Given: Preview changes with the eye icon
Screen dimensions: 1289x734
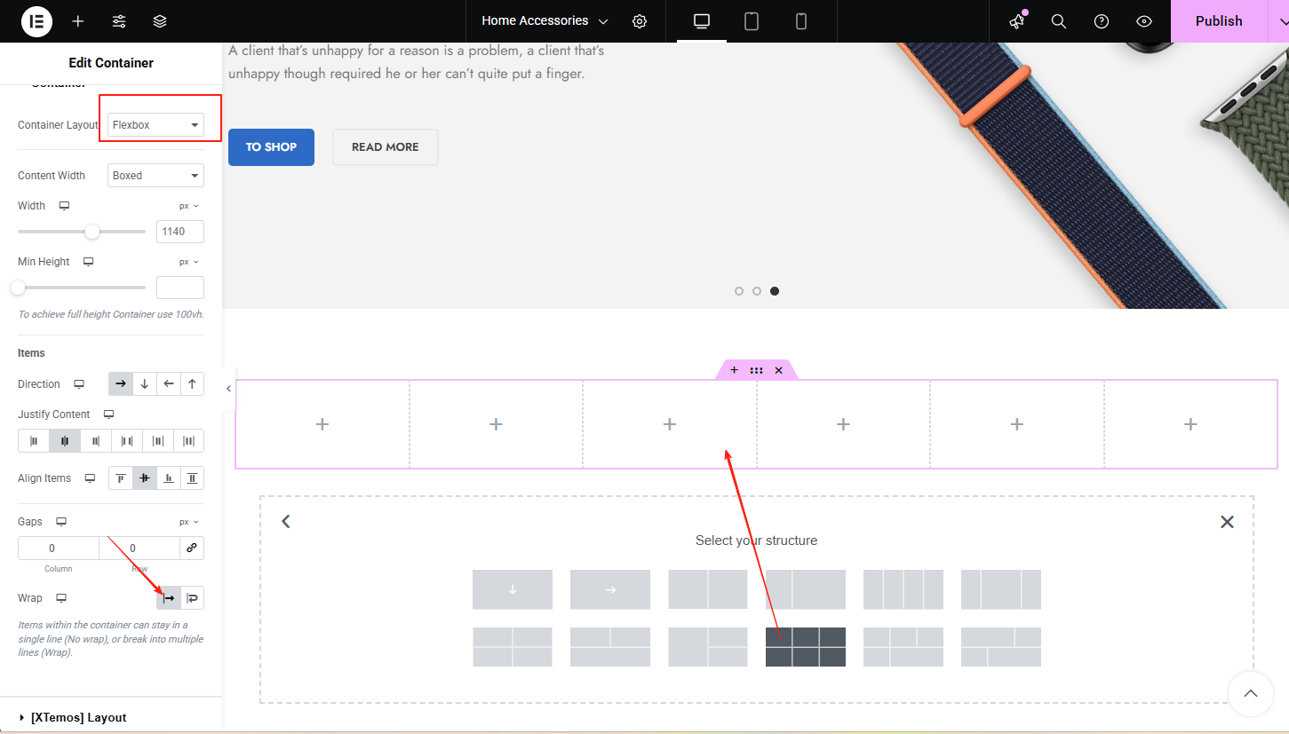Looking at the screenshot, I should pyautogui.click(x=1144, y=21).
